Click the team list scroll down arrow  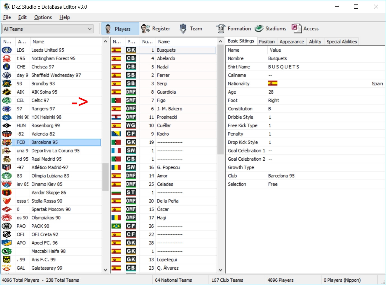coord(105,270)
